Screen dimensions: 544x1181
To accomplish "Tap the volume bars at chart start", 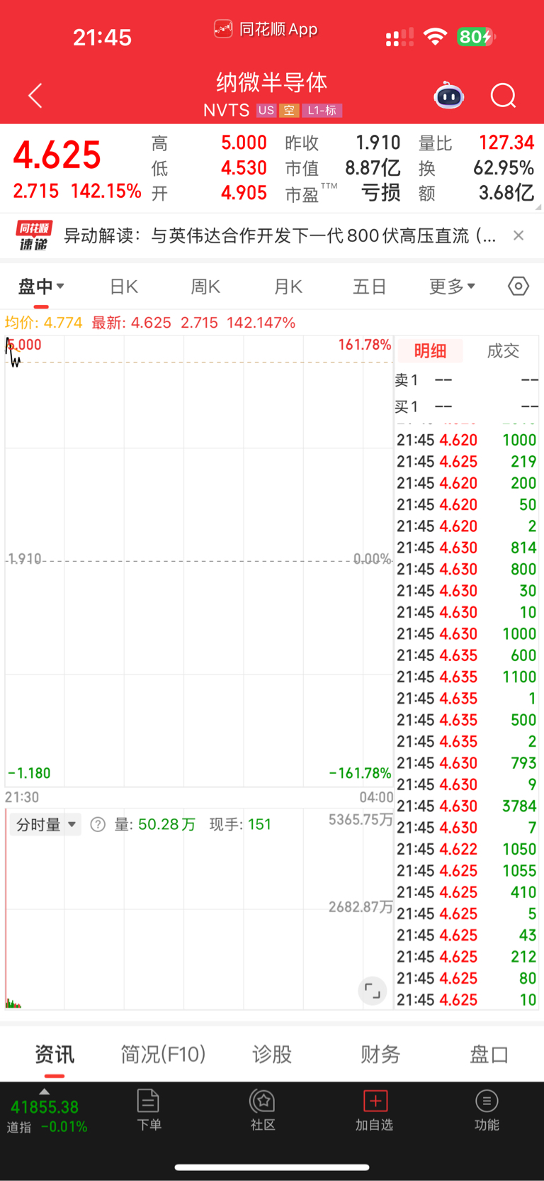I will pos(13,1003).
